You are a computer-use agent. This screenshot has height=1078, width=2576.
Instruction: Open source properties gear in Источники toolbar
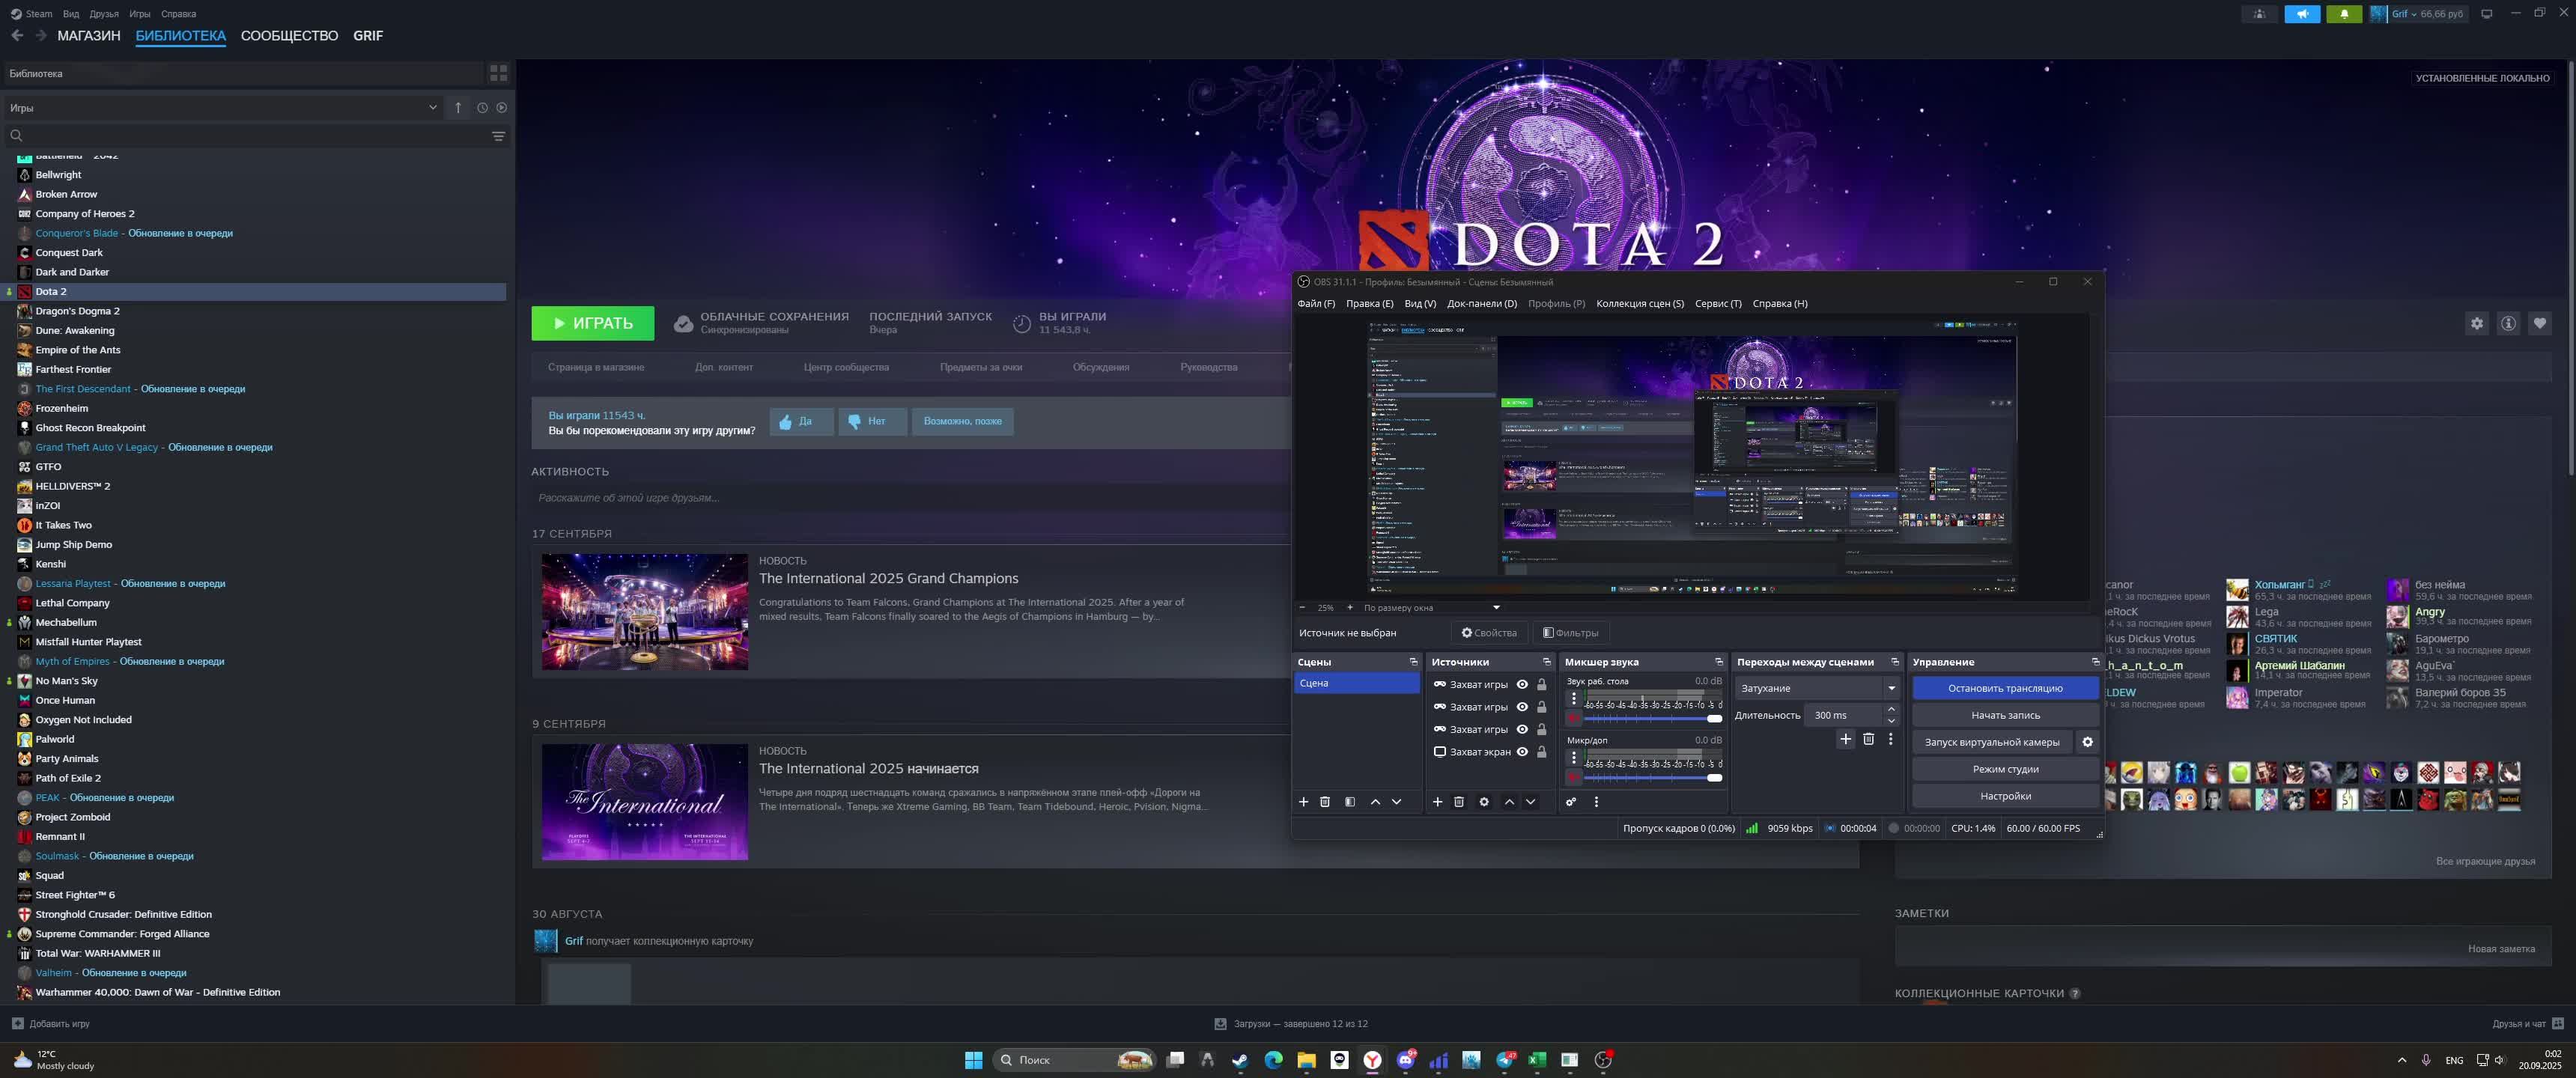1484,802
